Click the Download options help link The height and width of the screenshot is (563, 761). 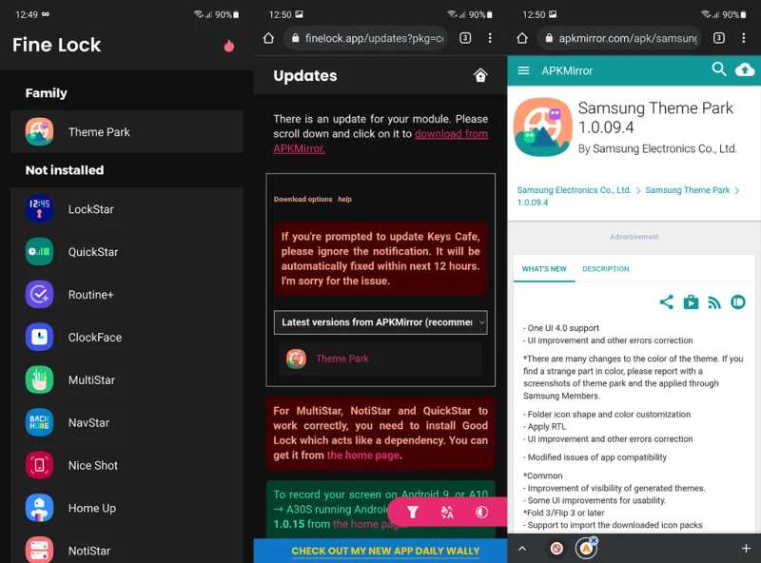[x=344, y=199]
